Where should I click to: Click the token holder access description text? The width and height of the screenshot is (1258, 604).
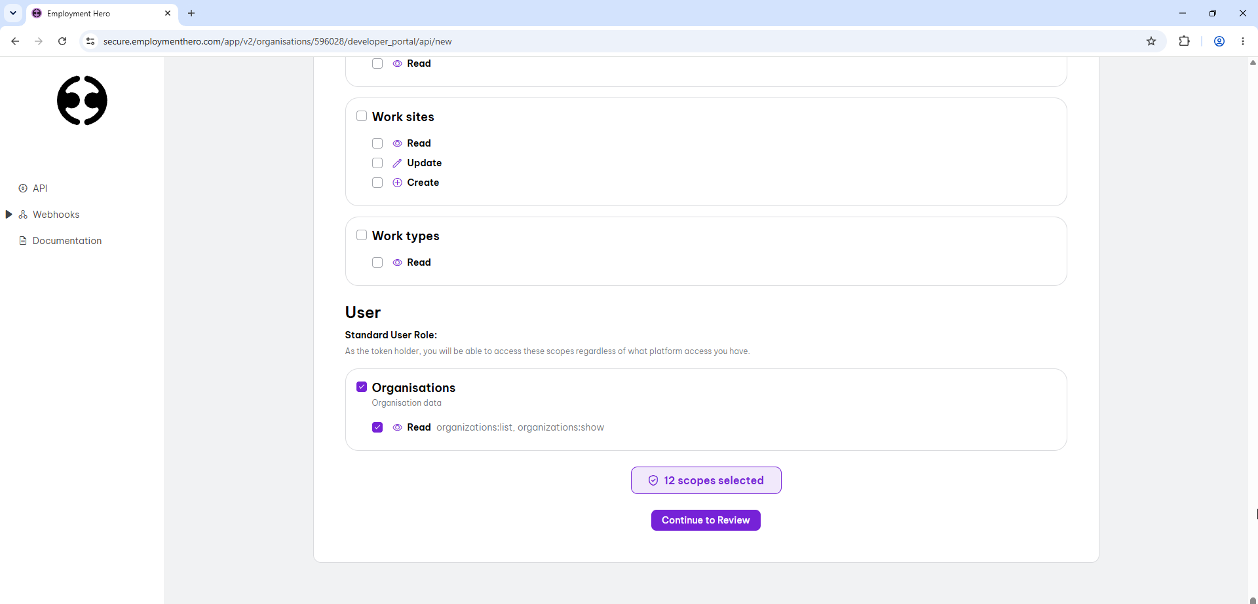click(x=547, y=351)
